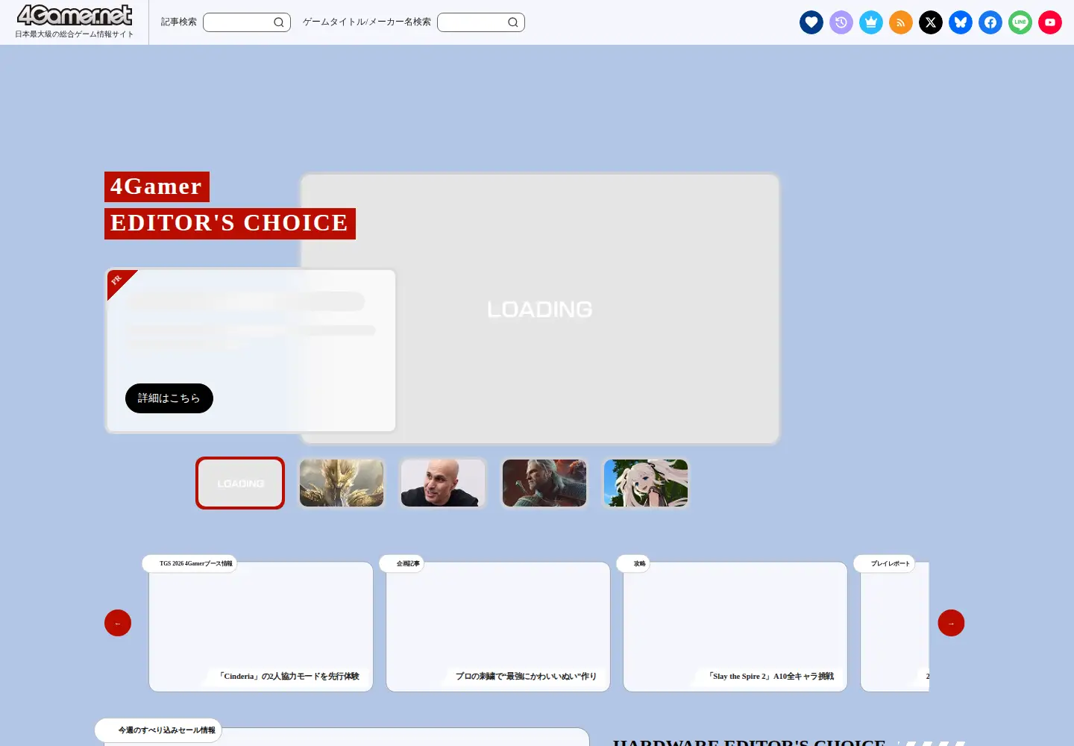Select the anime girl thumbnail

(646, 483)
